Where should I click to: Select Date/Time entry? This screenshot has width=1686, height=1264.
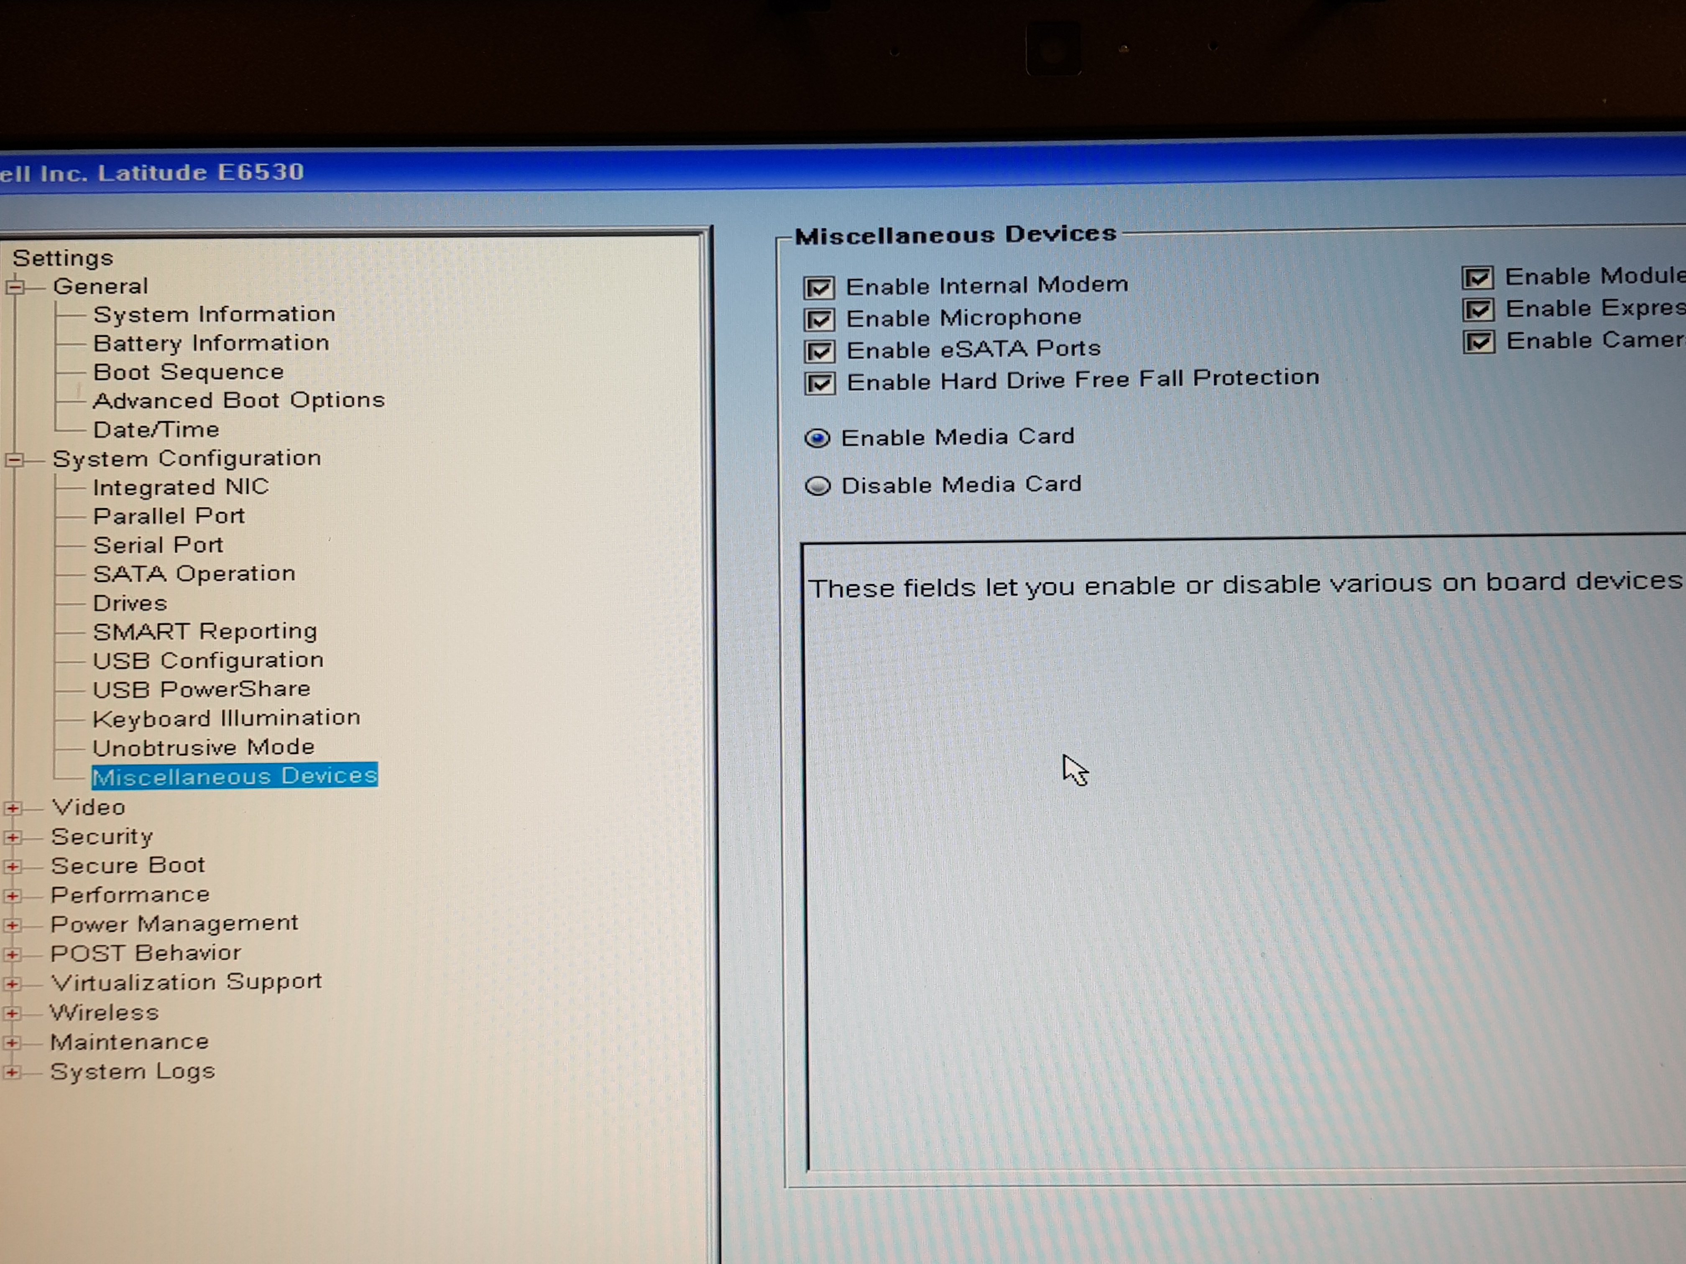coord(156,431)
